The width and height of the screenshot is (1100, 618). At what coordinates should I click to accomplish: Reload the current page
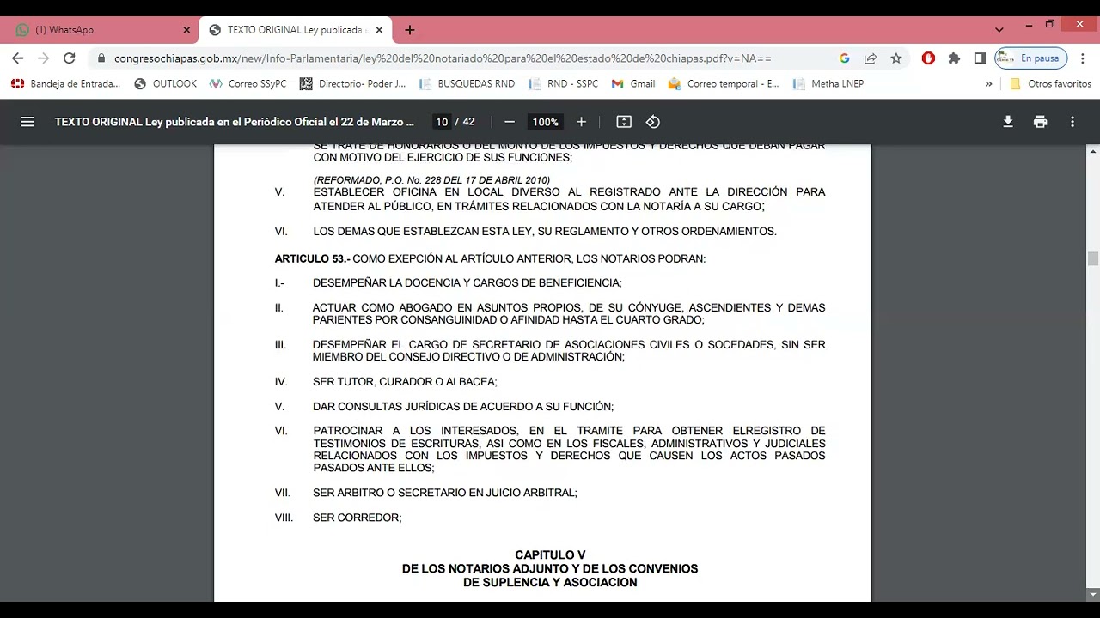pyautogui.click(x=70, y=58)
